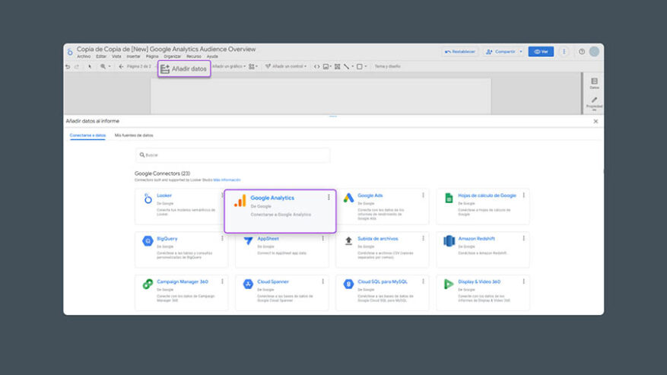Click the Buscar search field
The height and width of the screenshot is (375, 667).
[x=233, y=155]
